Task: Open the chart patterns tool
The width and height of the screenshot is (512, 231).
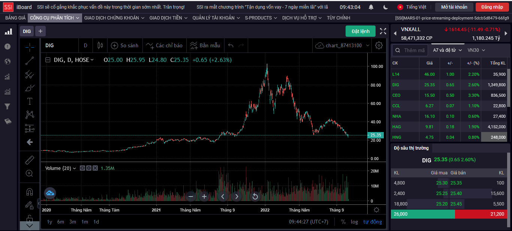Action: [x=30, y=115]
